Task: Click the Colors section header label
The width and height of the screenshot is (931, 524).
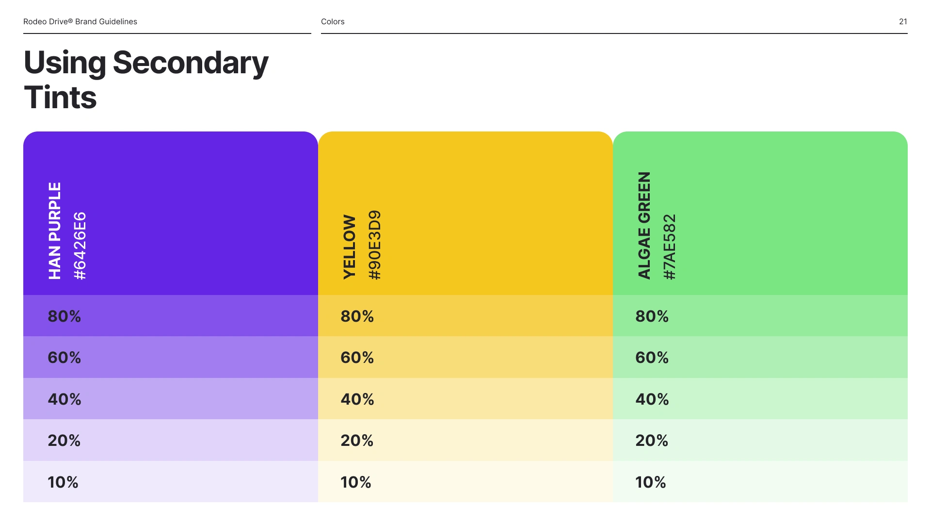Action: pyautogui.click(x=333, y=21)
